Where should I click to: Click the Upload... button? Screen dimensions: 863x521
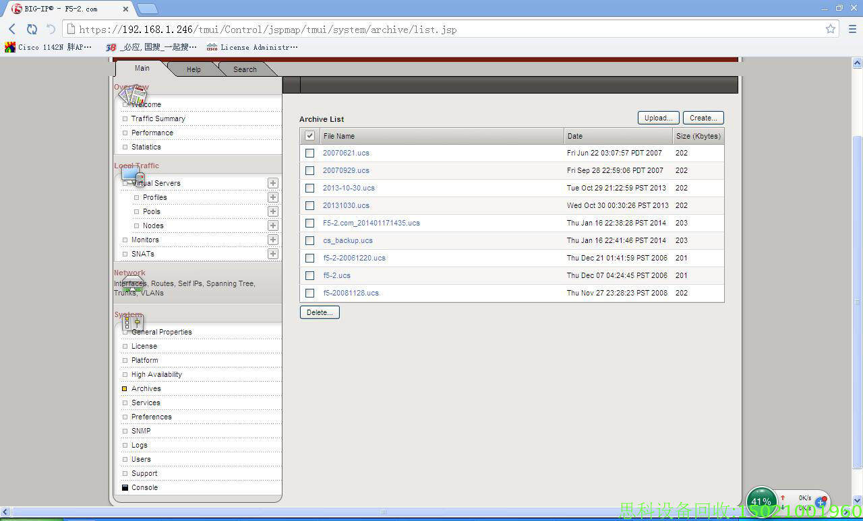pos(659,118)
